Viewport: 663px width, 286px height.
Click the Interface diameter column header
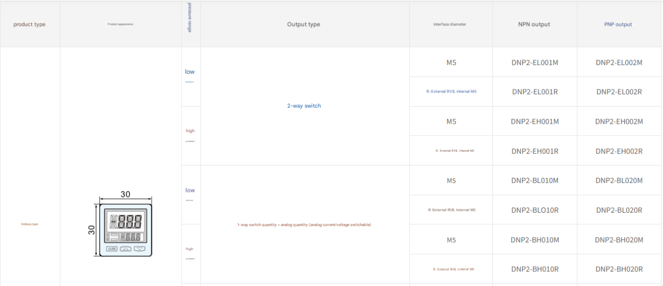click(450, 24)
